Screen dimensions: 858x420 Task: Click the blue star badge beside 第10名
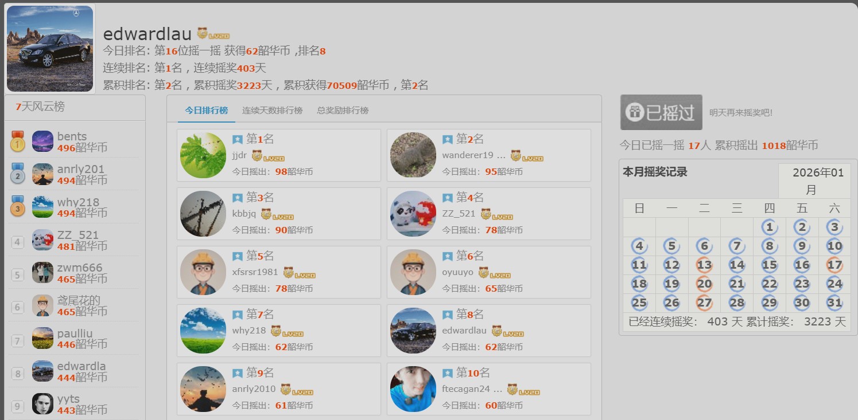pos(448,373)
